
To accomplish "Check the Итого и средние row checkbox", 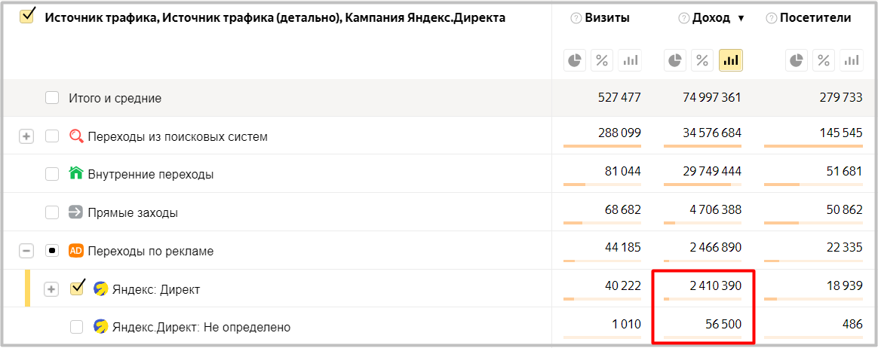I will (x=52, y=98).
